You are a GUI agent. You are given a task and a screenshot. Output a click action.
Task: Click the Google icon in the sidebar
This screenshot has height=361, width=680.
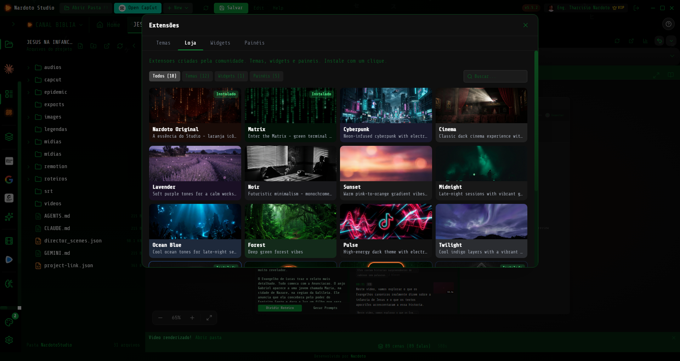click(9, 179)
